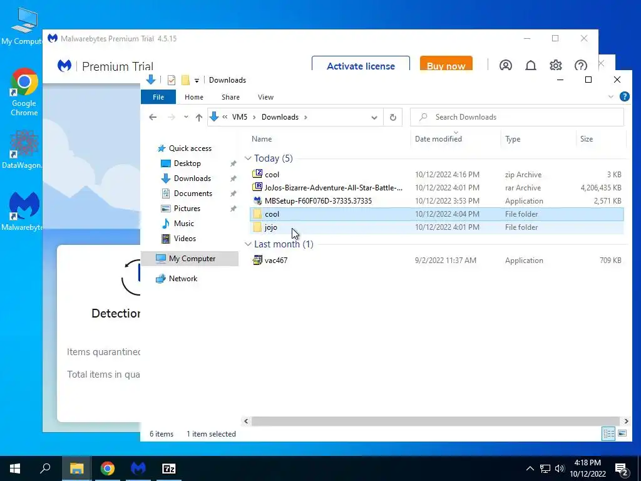Open taskbar search

(x=45, y=468)
